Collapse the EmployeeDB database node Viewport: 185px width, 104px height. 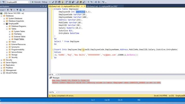[4, 24]
